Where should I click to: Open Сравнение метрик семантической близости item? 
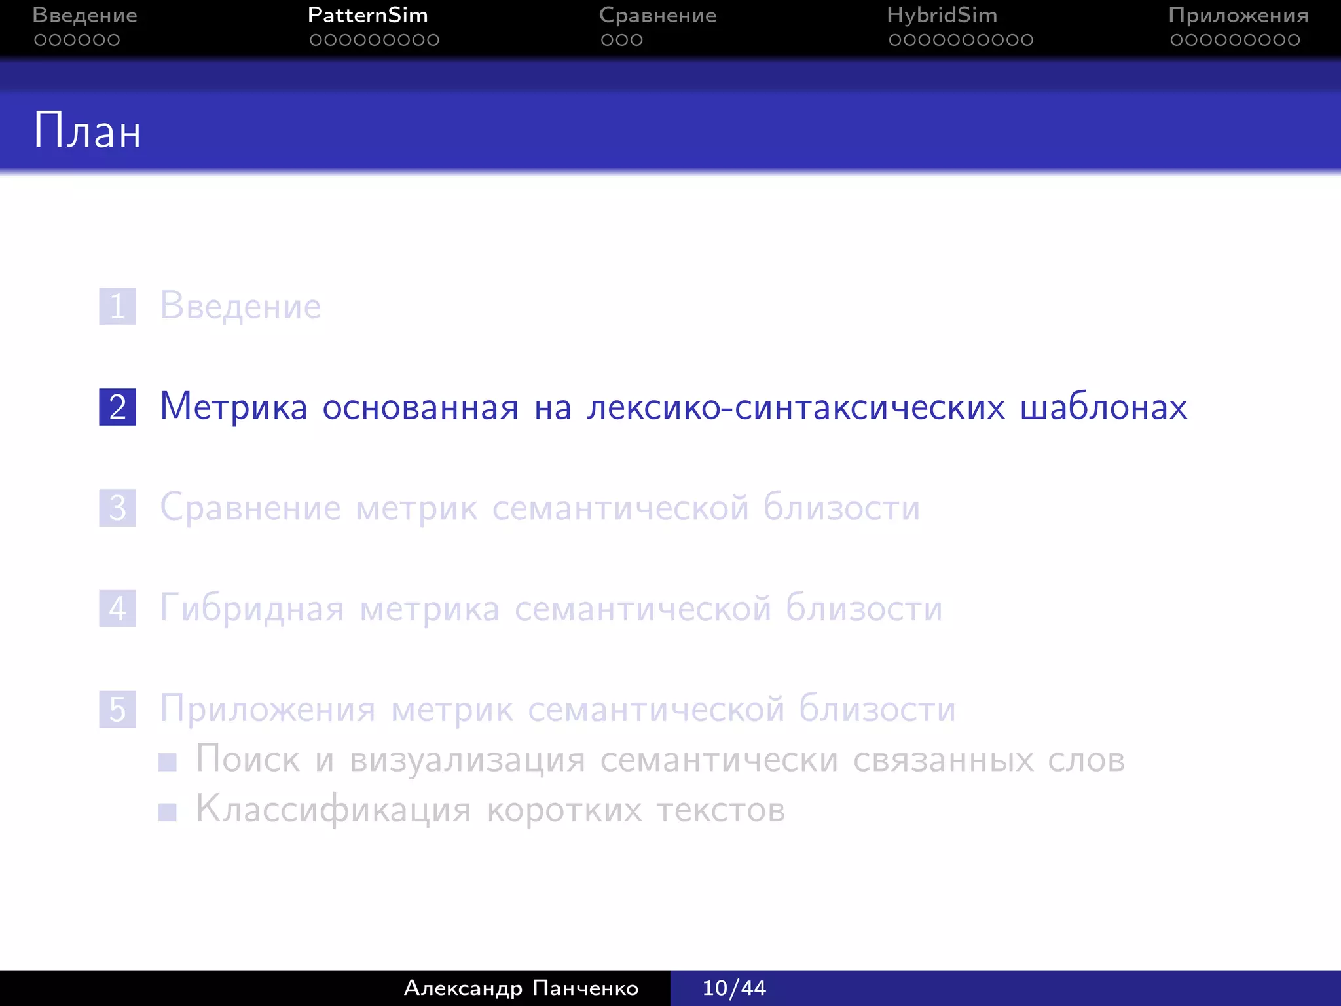click(540, 508)
